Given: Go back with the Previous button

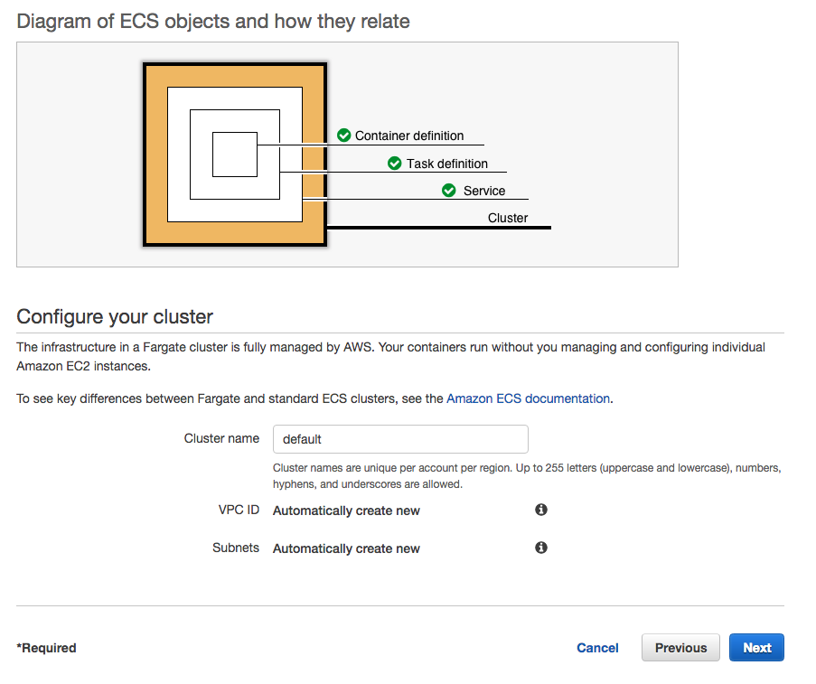Looking at the screenshot, I should click(680, 648).
